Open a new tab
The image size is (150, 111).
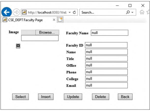[x=60, y=20]
